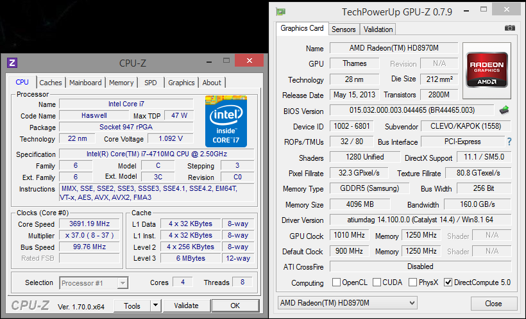The image size is (526, 319).
Task: Click the Driver Version field
Action: click(420, 220)
